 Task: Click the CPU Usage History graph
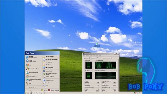105,65
